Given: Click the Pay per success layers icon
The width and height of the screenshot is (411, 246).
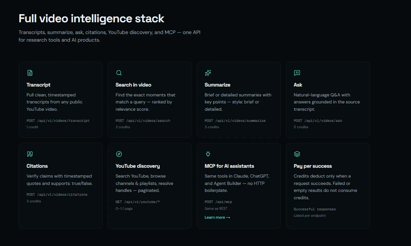Looking at the screenshot, I should click(x=297, y=154).
